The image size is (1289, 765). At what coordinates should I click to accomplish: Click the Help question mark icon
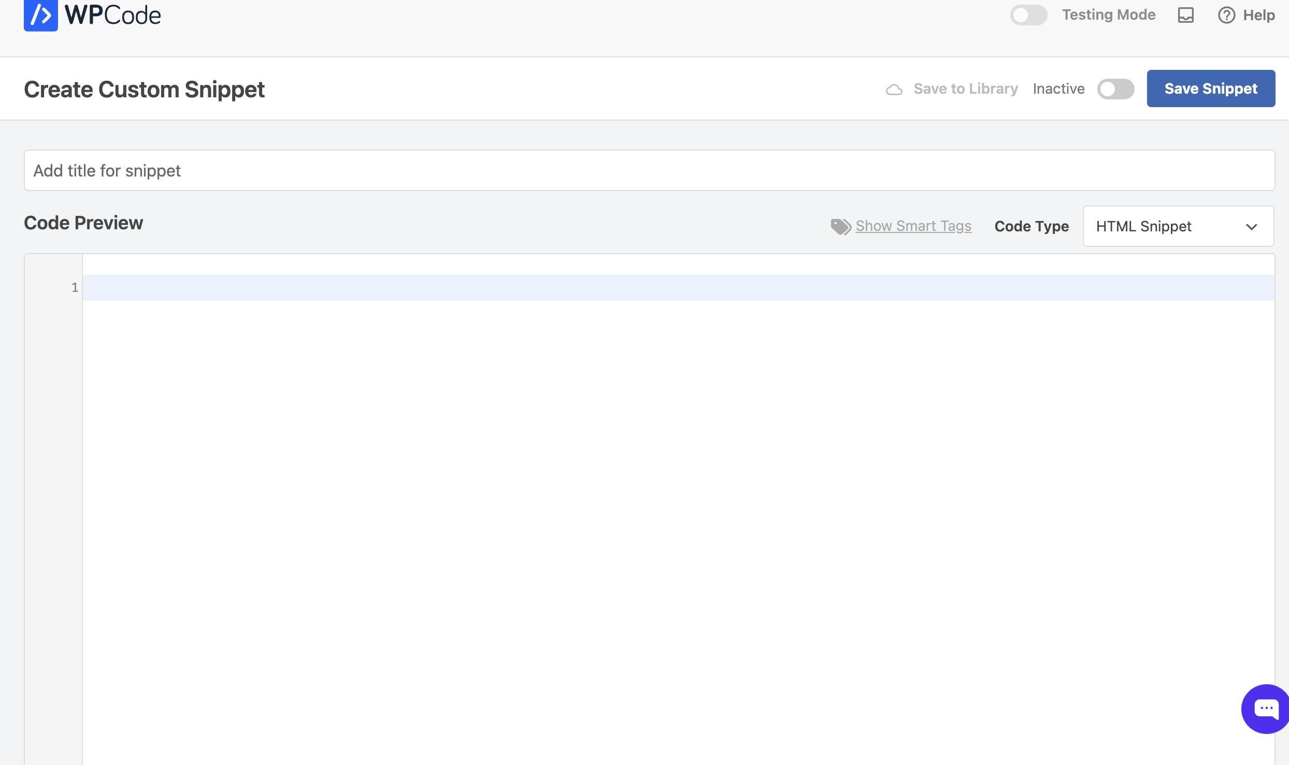coord(1226,15)
